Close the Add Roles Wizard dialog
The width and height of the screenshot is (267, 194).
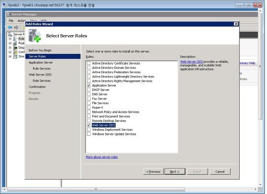pos(236,24)
